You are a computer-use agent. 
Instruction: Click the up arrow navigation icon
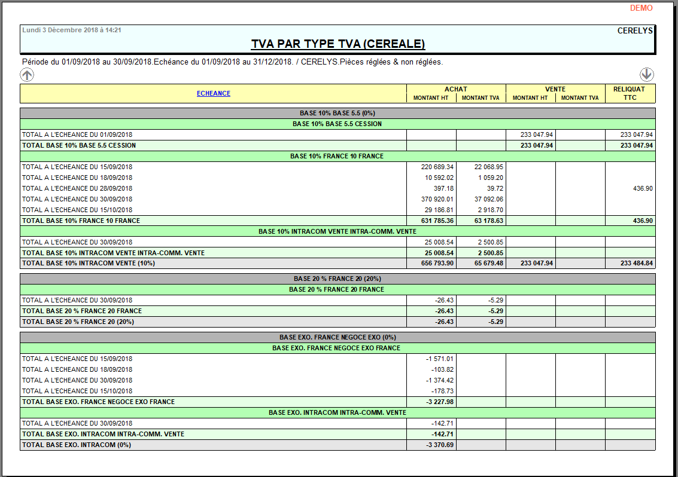pyautogui.click(x=28, y=75)
